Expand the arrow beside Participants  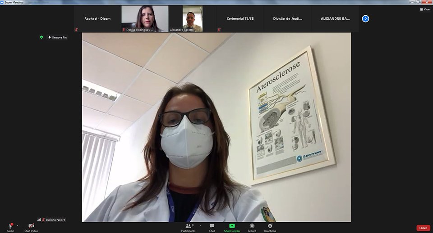(x=200, y=226)
